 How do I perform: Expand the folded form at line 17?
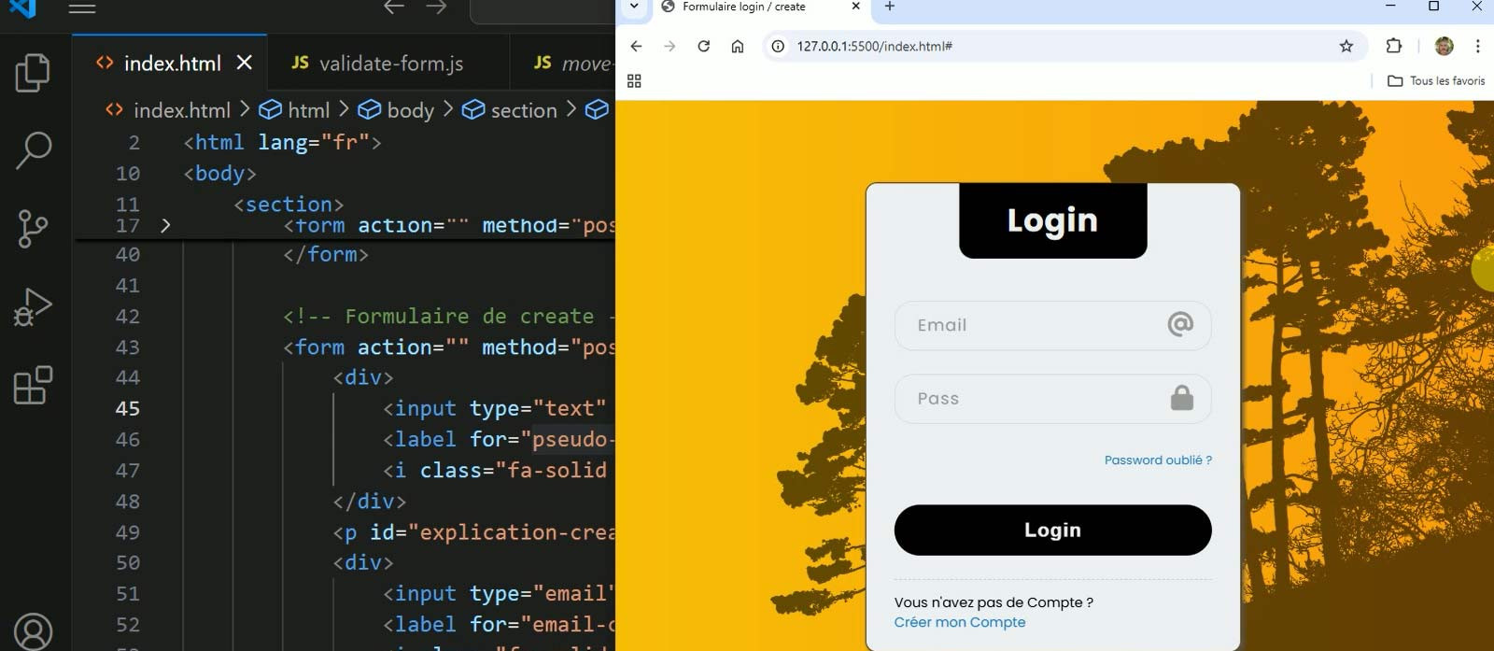coord(165,226)
